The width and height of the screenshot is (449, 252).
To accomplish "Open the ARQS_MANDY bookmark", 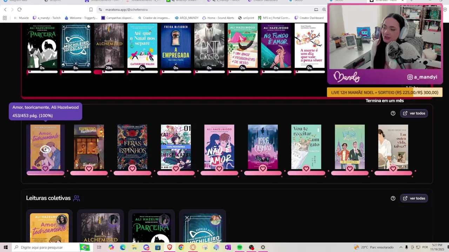I will (x=187, y=18).
